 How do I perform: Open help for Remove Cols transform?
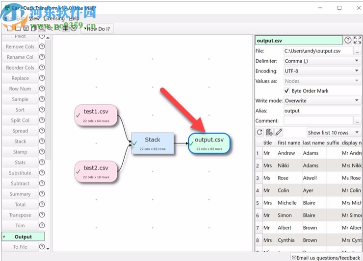[x=42, y=47]
